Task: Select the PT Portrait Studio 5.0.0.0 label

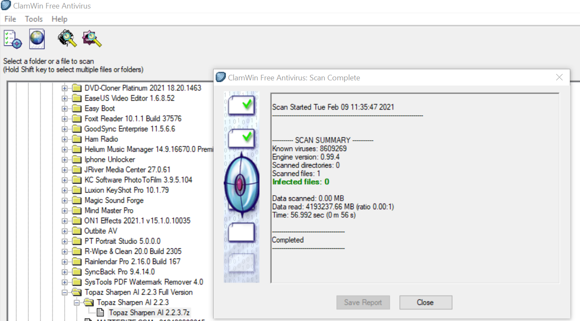Action: click(123, 241)
